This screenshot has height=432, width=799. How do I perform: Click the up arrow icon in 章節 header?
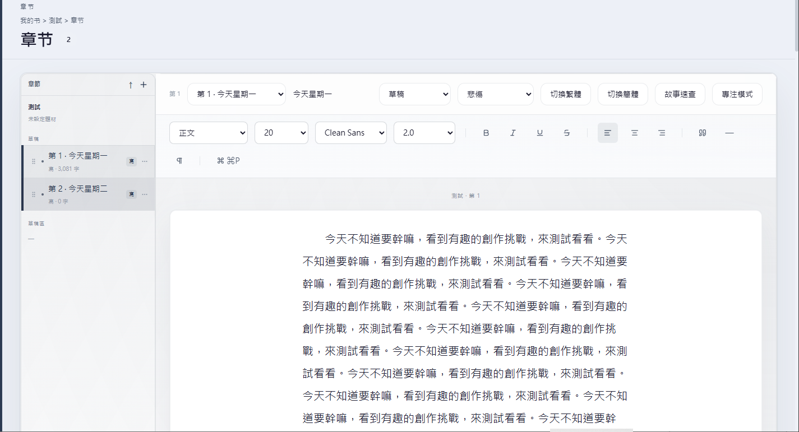[131, 85]
